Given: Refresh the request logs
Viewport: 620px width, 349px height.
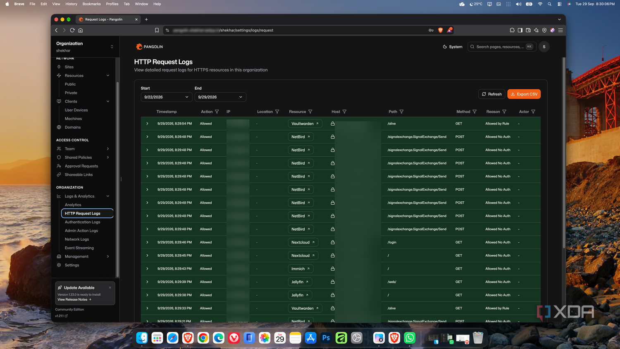Looking at the screenshot, I should (492, 94).
